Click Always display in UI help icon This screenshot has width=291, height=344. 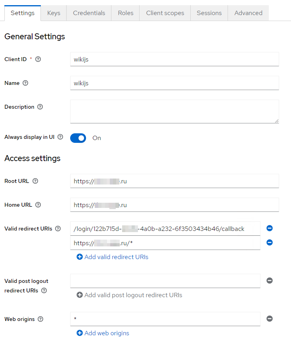coord(60,137)
